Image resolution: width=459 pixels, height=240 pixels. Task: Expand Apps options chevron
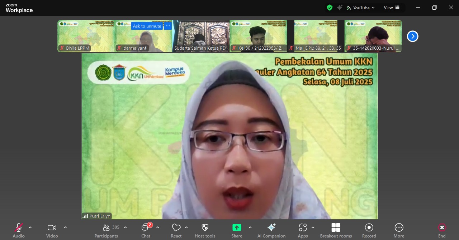coord(313,227)
